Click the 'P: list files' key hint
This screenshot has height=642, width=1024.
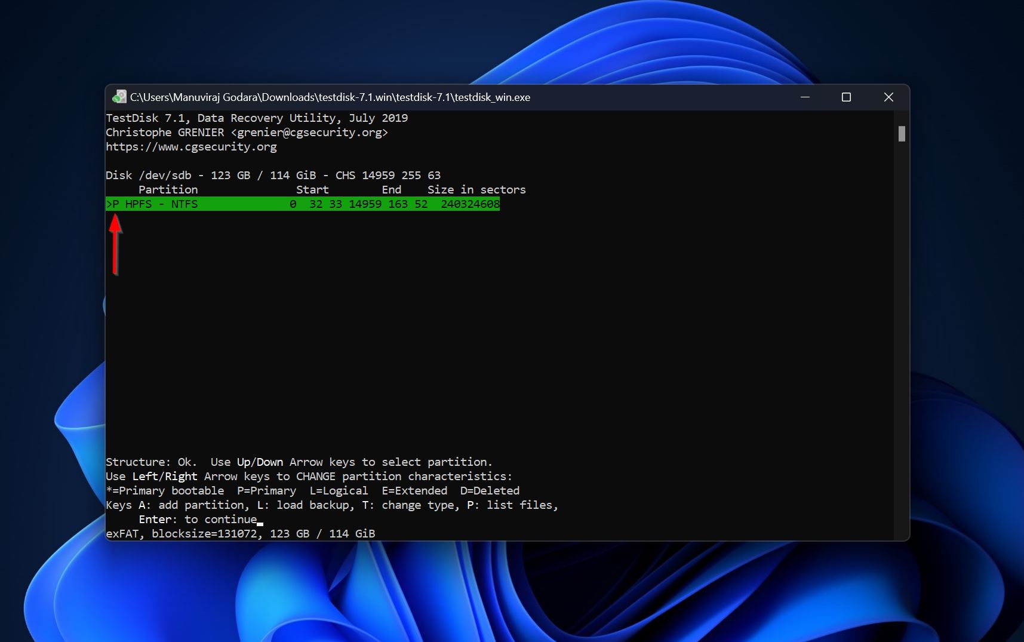pos(512,505)
